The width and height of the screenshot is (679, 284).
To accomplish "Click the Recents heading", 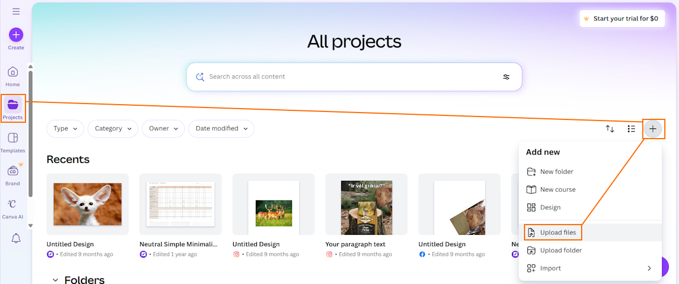I will coord(68,160).
